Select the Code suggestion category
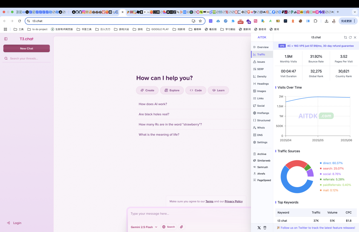This screenshot has height=232, width=359. coord(196,90)
